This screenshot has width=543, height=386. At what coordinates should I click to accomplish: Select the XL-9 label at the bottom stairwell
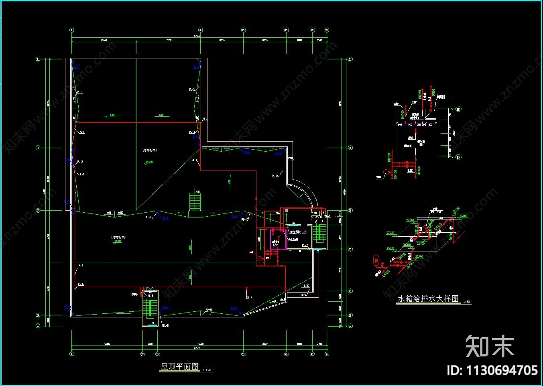click(x=150, y=296)
